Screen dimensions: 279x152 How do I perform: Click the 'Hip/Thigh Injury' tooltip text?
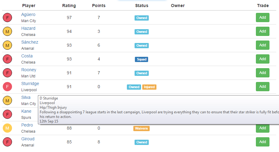pyautogui.click(x=53, y=107)
